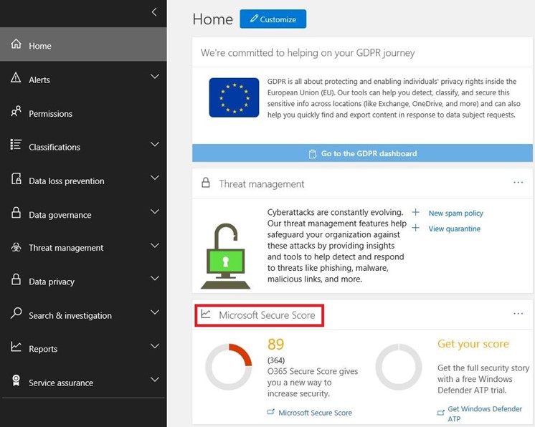This screenshot has height=427, width=535.
Task: Click the Get your score heading
Action: [473, 344]
